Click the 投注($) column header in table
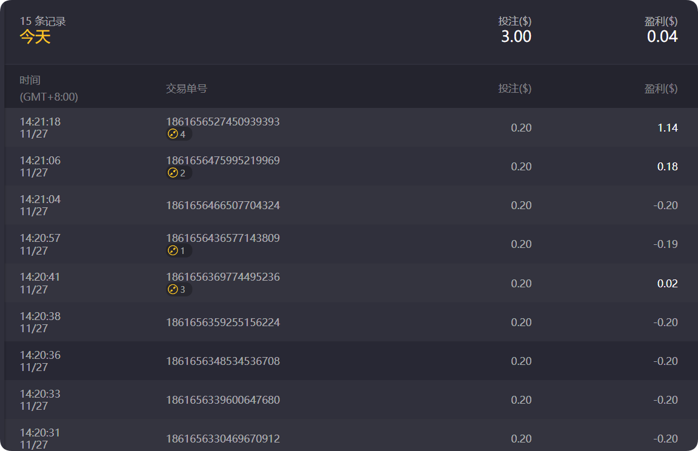 pyautogui.click(x=514, y=89)
